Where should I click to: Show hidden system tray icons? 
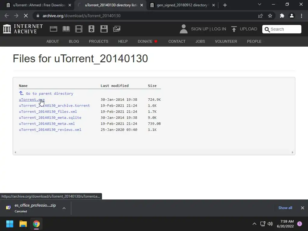pyautogui.click(x=254, y=224)
